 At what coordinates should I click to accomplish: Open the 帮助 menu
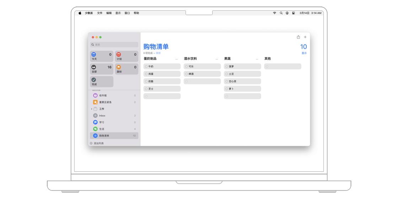(136, 13)
